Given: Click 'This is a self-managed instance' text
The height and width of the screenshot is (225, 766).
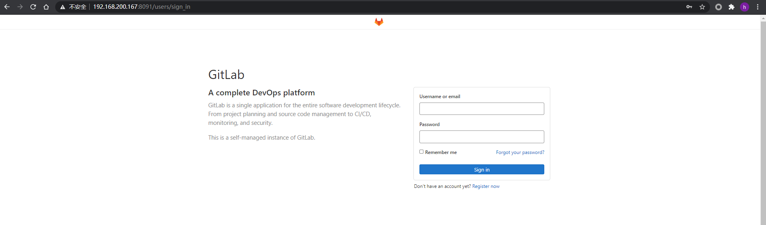Looking at the screenshot, I should pos(262,138).
